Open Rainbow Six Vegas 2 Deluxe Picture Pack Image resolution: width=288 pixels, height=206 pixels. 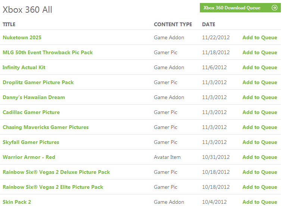56,172
